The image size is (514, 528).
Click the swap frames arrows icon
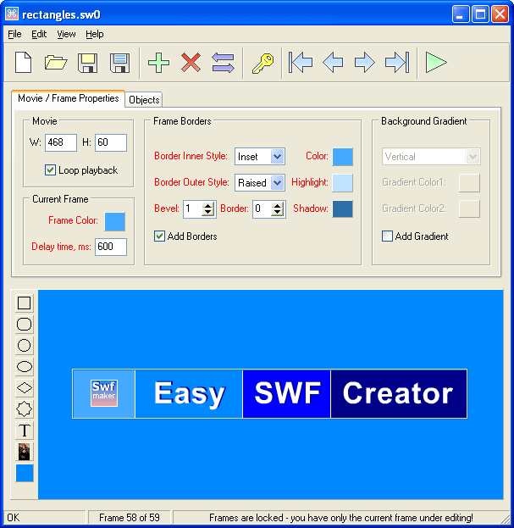pyautogui.click(x=223, y=63)
